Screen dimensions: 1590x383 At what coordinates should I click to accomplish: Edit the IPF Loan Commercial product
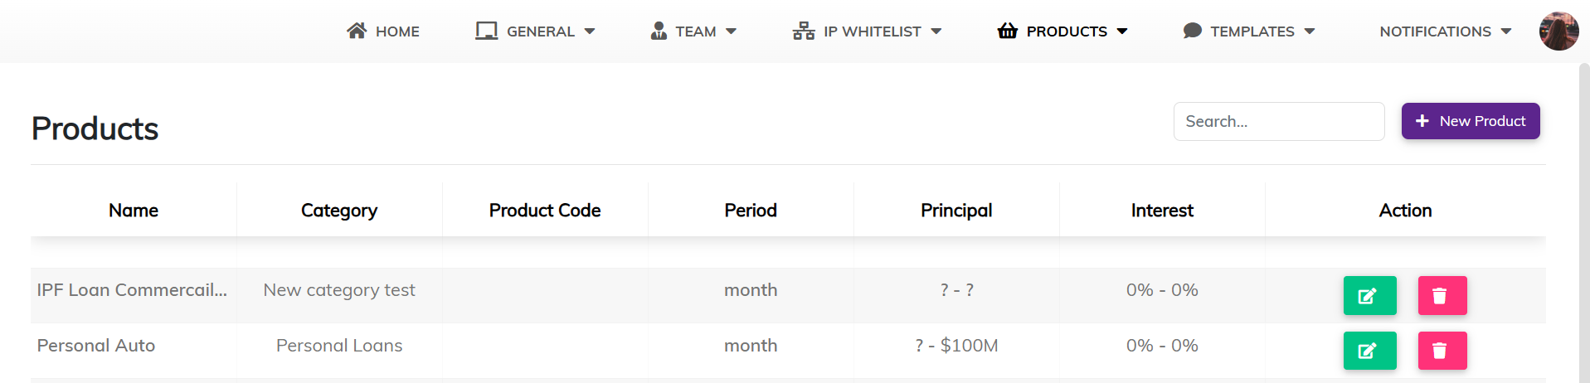(1369, 296)
